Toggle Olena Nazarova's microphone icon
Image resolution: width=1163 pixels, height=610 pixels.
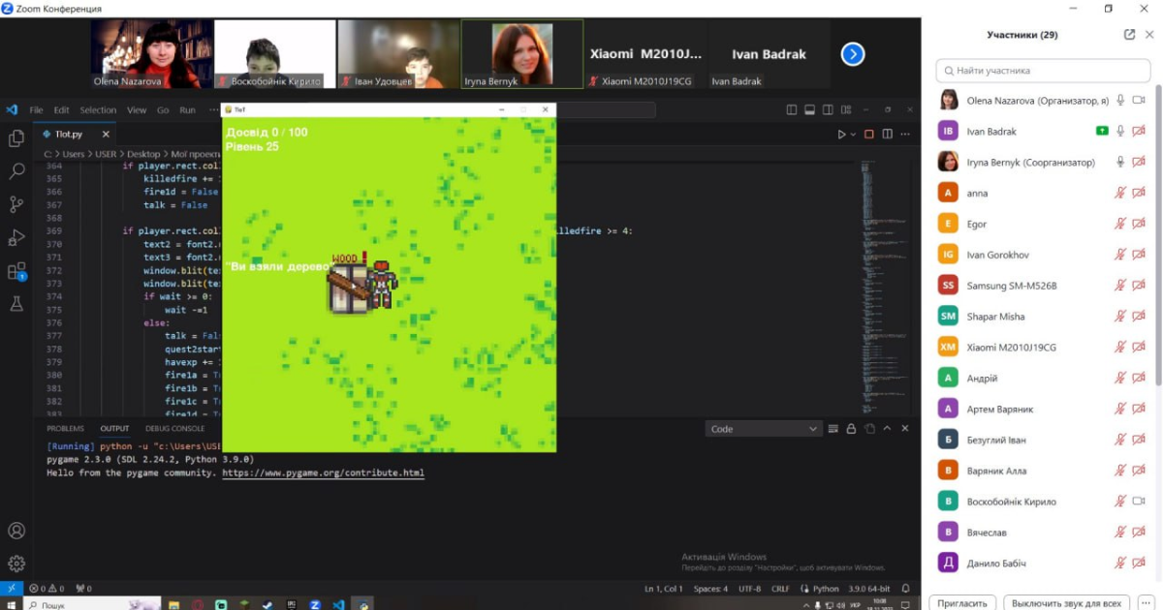pos(1120,100)
